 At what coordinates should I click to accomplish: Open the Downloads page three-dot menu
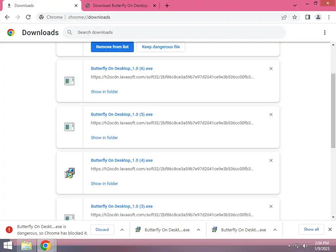[x=325, y=32]
